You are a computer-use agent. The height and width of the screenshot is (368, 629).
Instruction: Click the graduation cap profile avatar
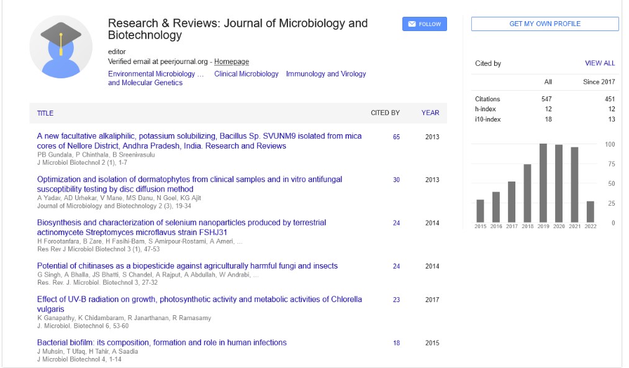[61, 47]
